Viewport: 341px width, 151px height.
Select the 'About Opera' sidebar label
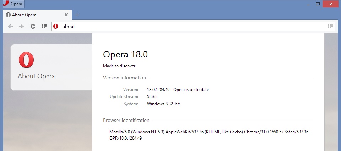36,76
